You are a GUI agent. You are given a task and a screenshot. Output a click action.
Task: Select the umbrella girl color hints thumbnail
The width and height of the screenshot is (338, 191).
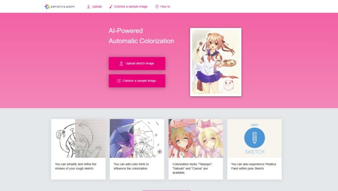point(137,138)
